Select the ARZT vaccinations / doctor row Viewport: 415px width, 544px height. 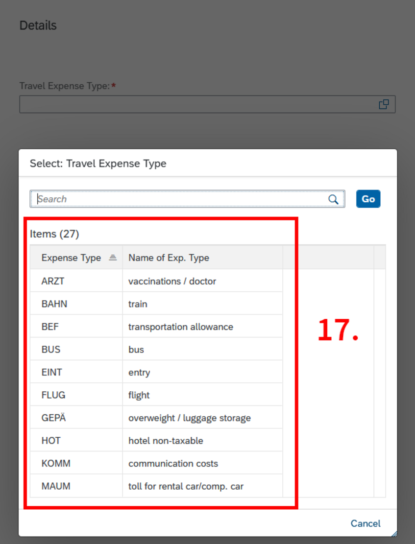pos(208,281)
